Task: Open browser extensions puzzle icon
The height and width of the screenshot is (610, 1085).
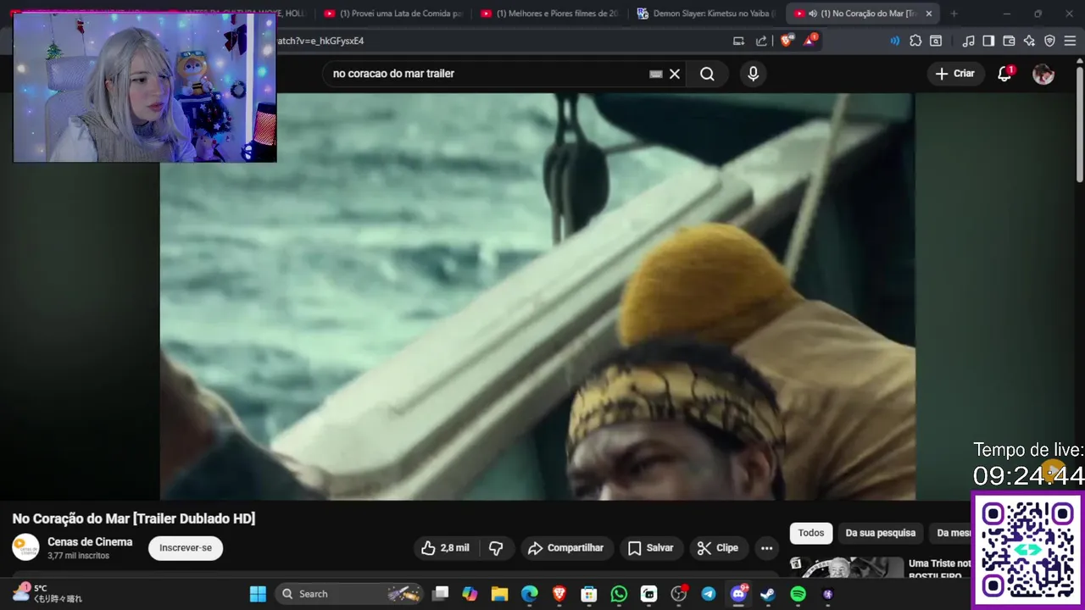Action: pos(915,41)
